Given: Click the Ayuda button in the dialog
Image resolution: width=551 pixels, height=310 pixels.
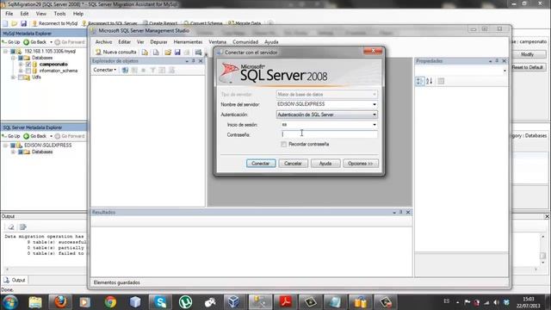Looking at the screenshot, I should pos(325,164).
